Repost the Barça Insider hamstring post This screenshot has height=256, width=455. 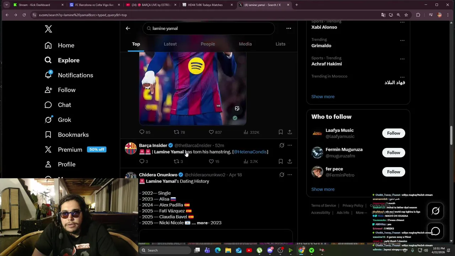pyautogui.click(x=178, y=161)
